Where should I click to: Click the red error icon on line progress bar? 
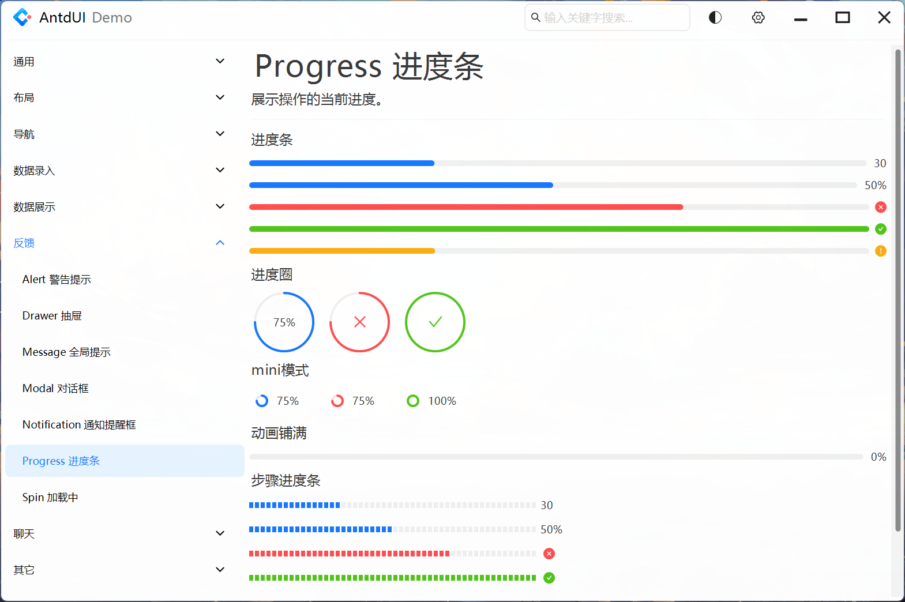880,207
